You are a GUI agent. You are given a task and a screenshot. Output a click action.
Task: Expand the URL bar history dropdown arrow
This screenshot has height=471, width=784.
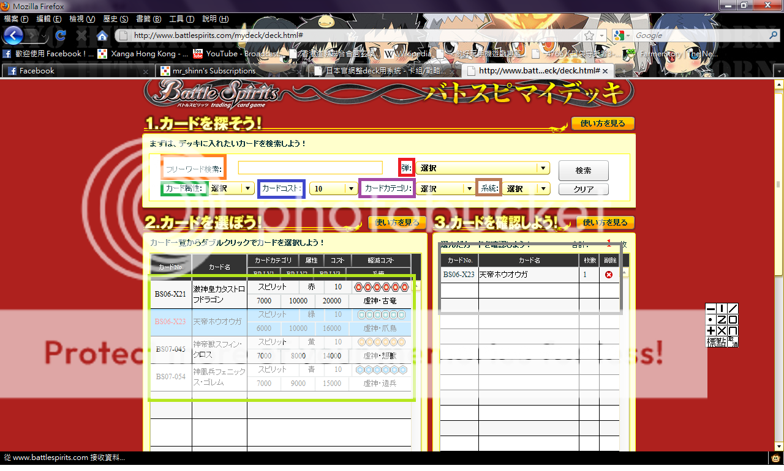[x=601, y=35]
